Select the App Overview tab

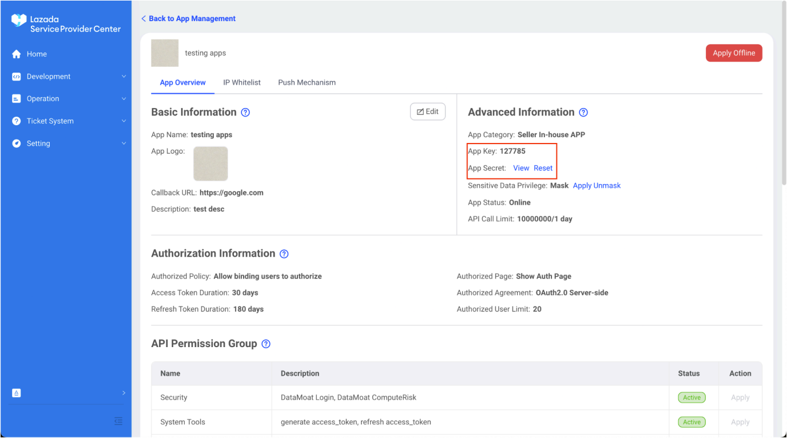182,82
